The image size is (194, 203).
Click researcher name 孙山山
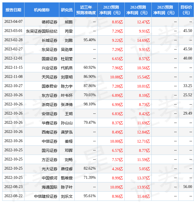(67, 123)
